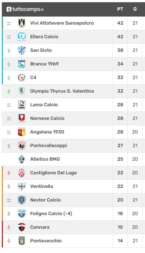The width and height of the screenshot is (145, 253).
Task: Open the Narnese Calcio team link
Action: (x=47, y=118)
